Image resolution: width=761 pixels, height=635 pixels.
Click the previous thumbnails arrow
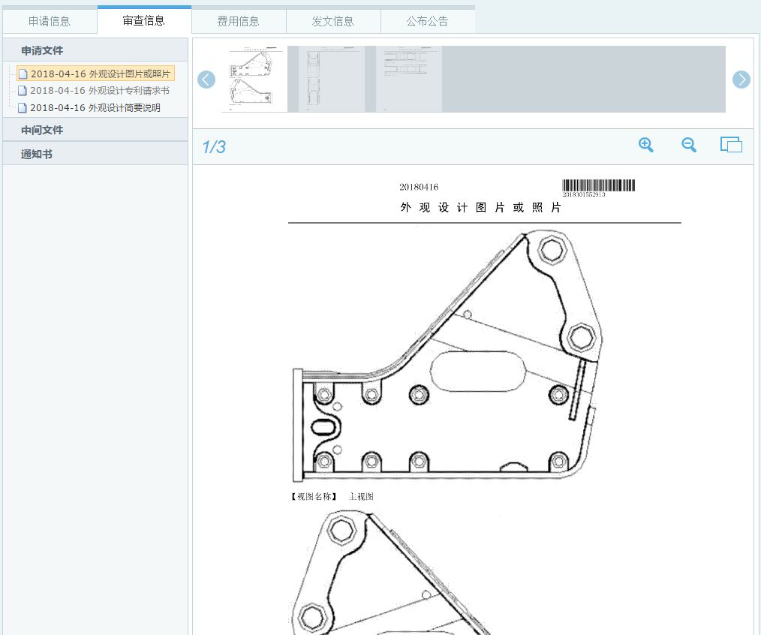coord(206,80)
